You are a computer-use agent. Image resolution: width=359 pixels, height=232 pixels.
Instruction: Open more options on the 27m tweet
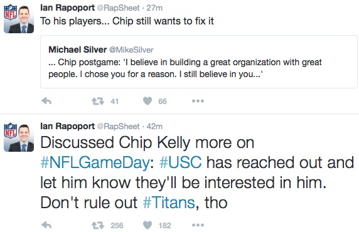[198, 101]
